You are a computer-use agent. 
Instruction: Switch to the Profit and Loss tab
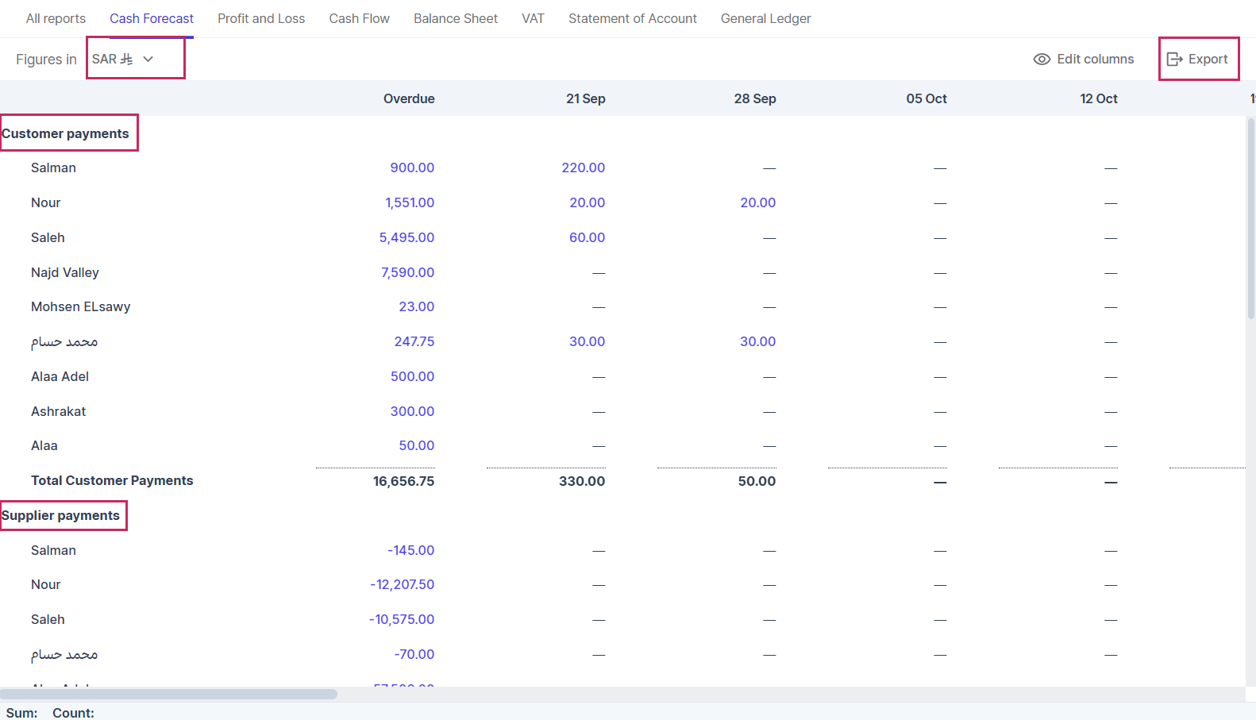pos(261,18)
